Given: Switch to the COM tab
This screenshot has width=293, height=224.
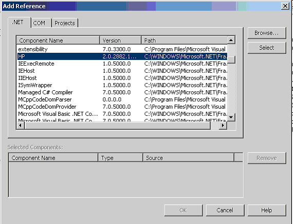Looking at the screenshot, I should [41, 23].
